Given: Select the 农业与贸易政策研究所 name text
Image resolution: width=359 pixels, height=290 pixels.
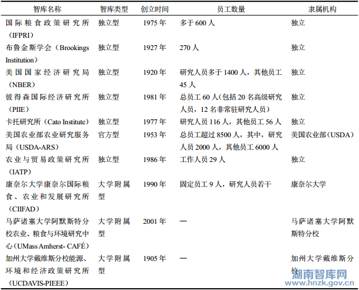Looking at the screenshot, I should point(47,160).
